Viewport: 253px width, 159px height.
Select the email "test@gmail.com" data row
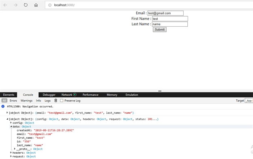[34, 134]
